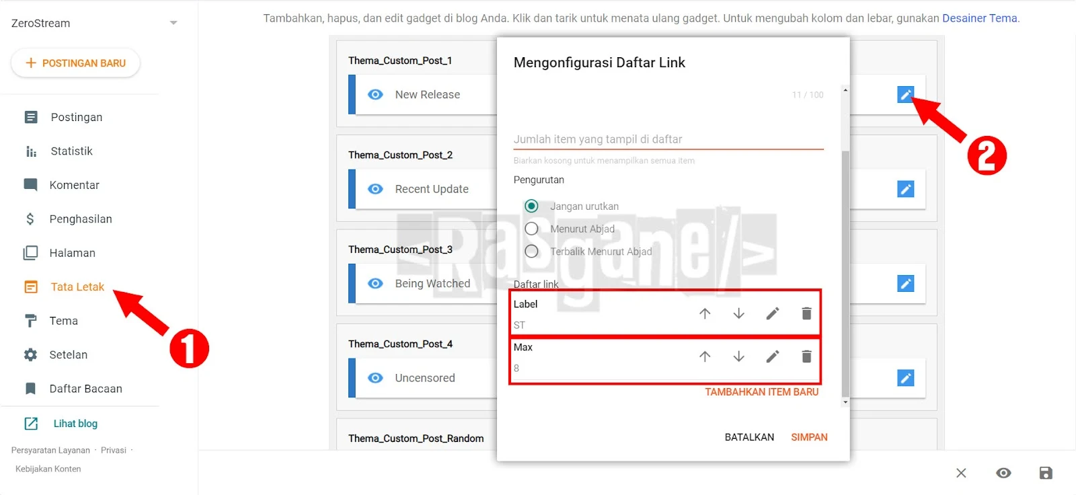Open the Privasi link
1076x495 pixels.
(x=114, y=451)
